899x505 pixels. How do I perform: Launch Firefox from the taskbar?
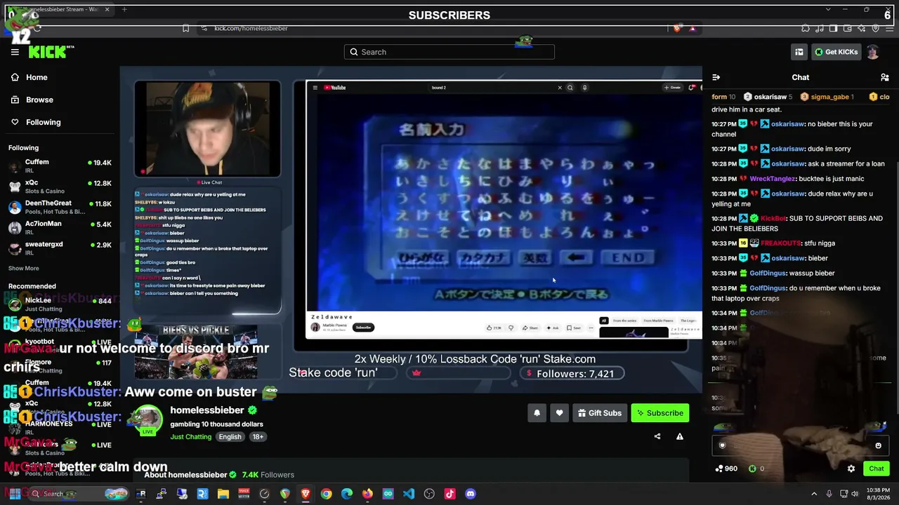(x=367, y=494)
